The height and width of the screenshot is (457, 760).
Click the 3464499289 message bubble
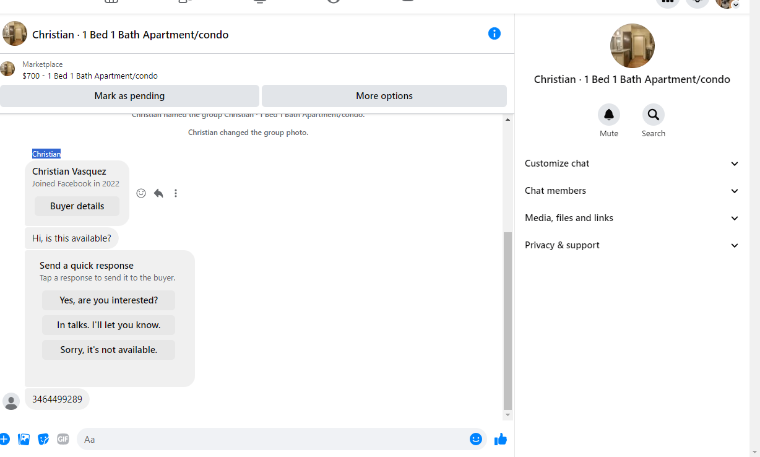[x=57, y=399]
